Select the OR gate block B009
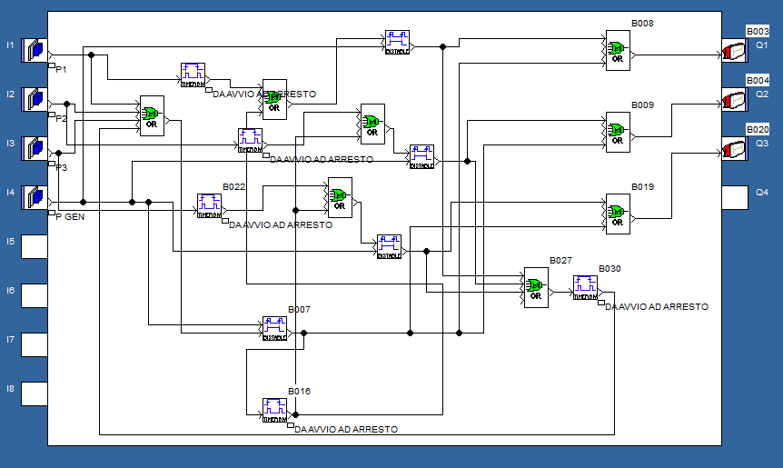 618,131
